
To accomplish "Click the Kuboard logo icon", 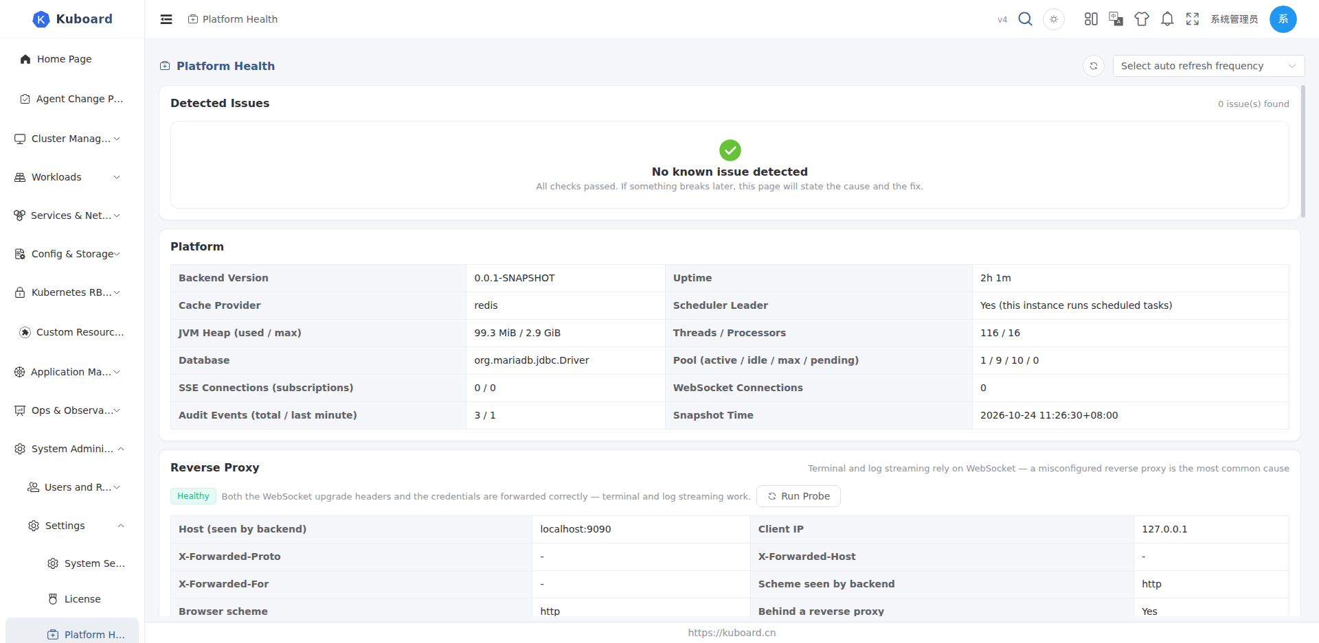I will (x=41, y=19).
